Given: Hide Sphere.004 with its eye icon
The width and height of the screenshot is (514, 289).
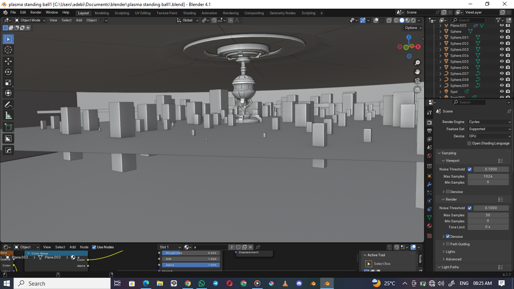Looking at the screenshot, I should tap(502, 56).
